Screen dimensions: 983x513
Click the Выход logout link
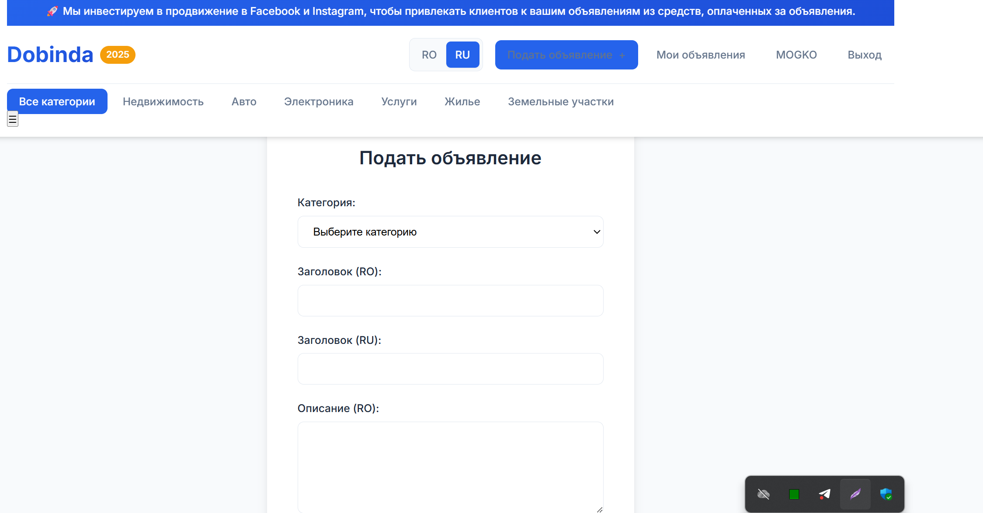[x=865, y=55]
